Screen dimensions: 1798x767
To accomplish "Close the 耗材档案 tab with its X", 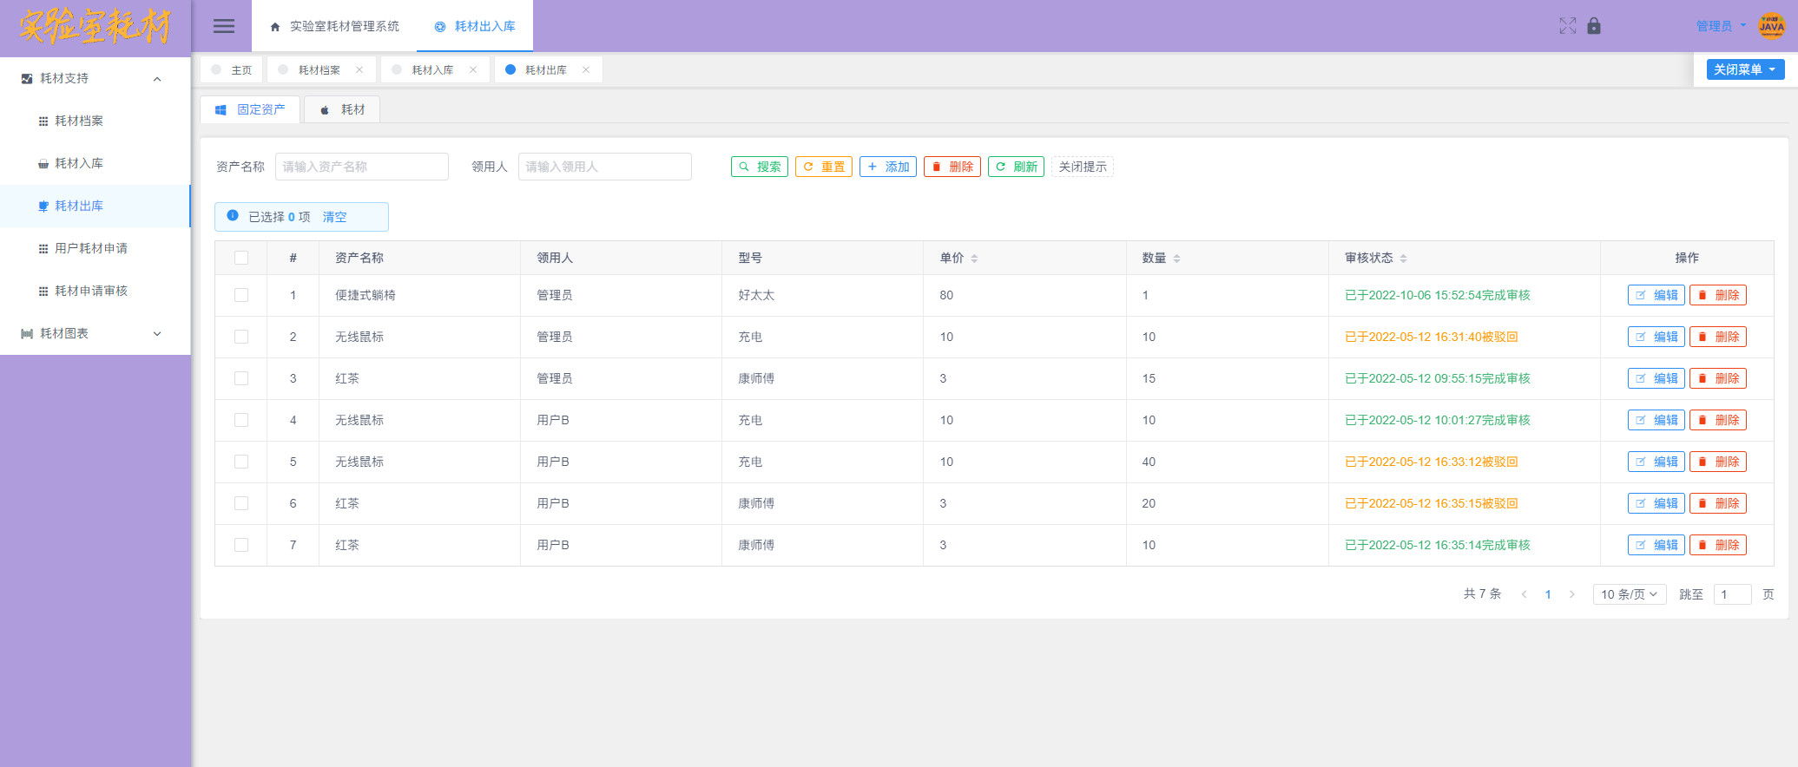I will pyautogui.click(x=359, y=70).
